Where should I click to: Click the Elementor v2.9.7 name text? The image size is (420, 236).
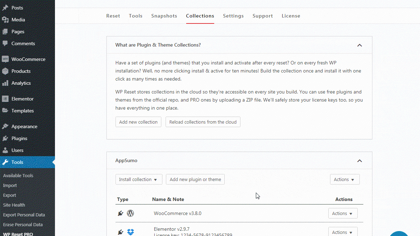pos(171,229)
